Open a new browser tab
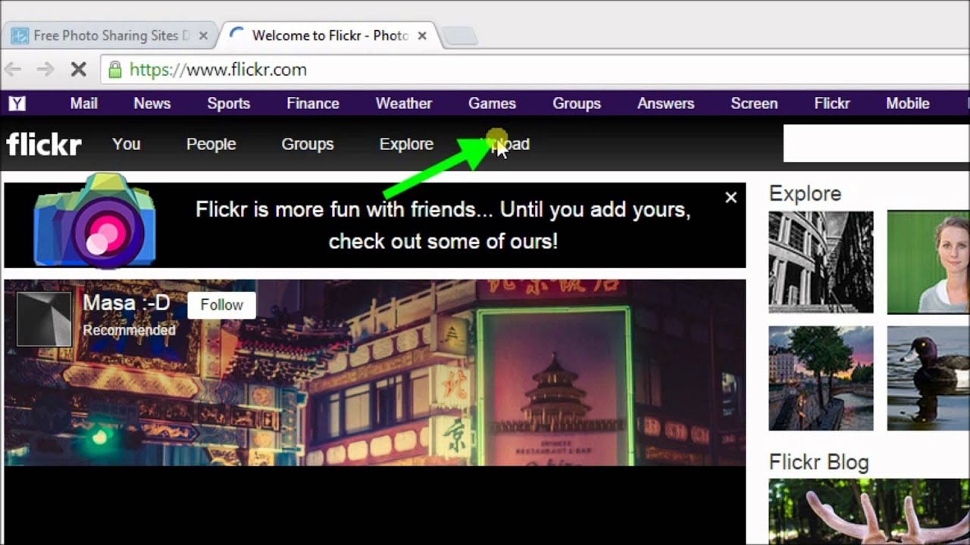The width and height of the screenshot is (970, 545). coord(459,36)
